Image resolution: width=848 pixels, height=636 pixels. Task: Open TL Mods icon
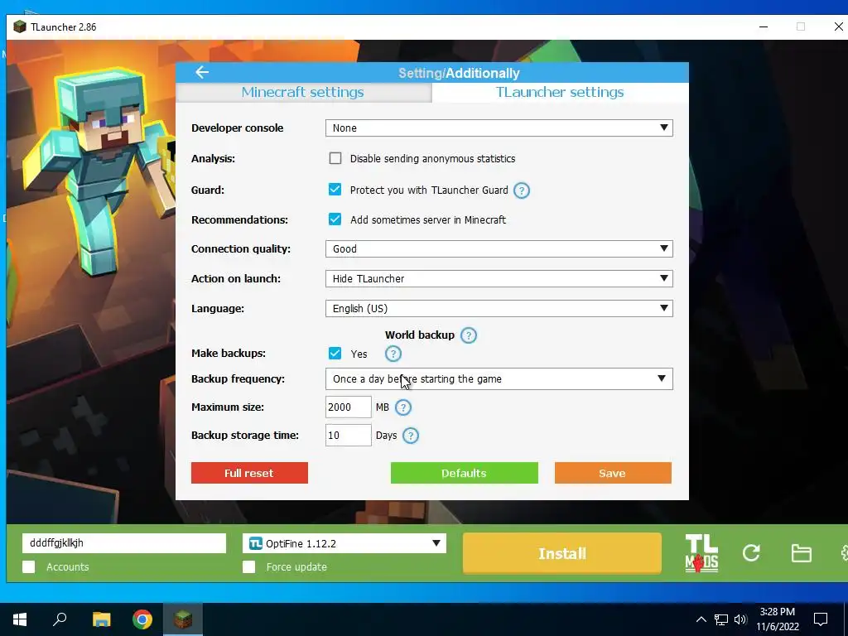pos(701,553)
